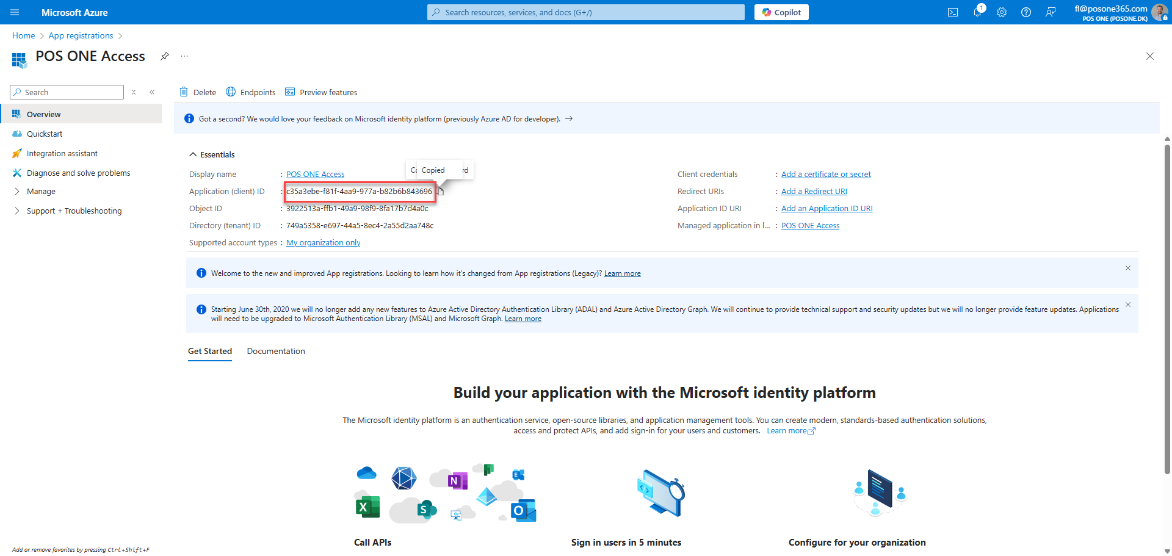Pin POS ONE Access to dashboard
This screenshot has height=556, width=1172.
(165, 56)
